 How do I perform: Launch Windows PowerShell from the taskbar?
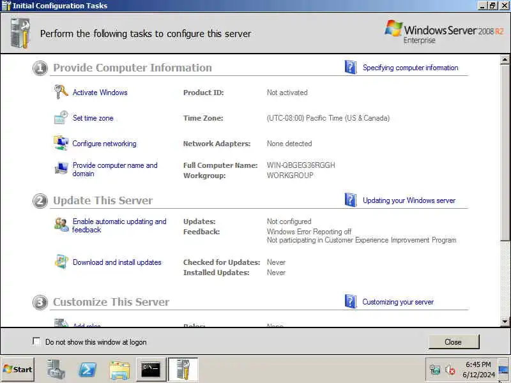88,370
